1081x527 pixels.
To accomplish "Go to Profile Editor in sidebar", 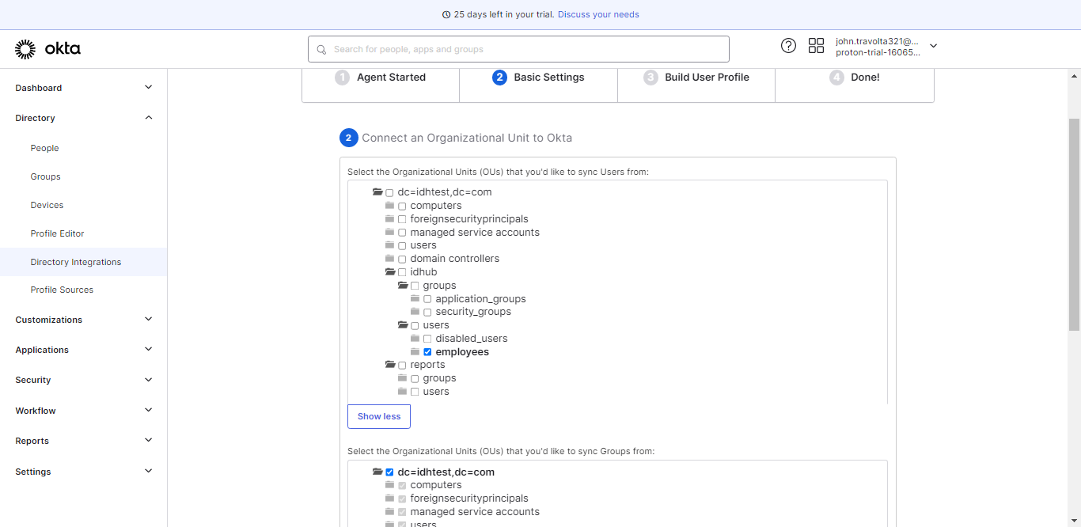I will point(57,233).
